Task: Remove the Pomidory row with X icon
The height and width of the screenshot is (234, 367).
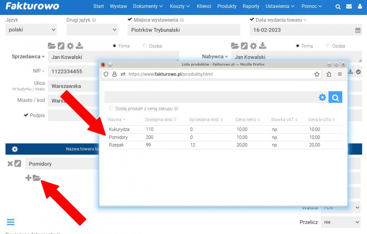Action: pyautogui.click(x=10, y=164)
